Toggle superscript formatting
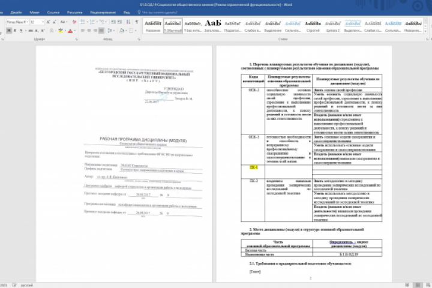The width and height of the screenshot is (432, 288). pos(43,31)
